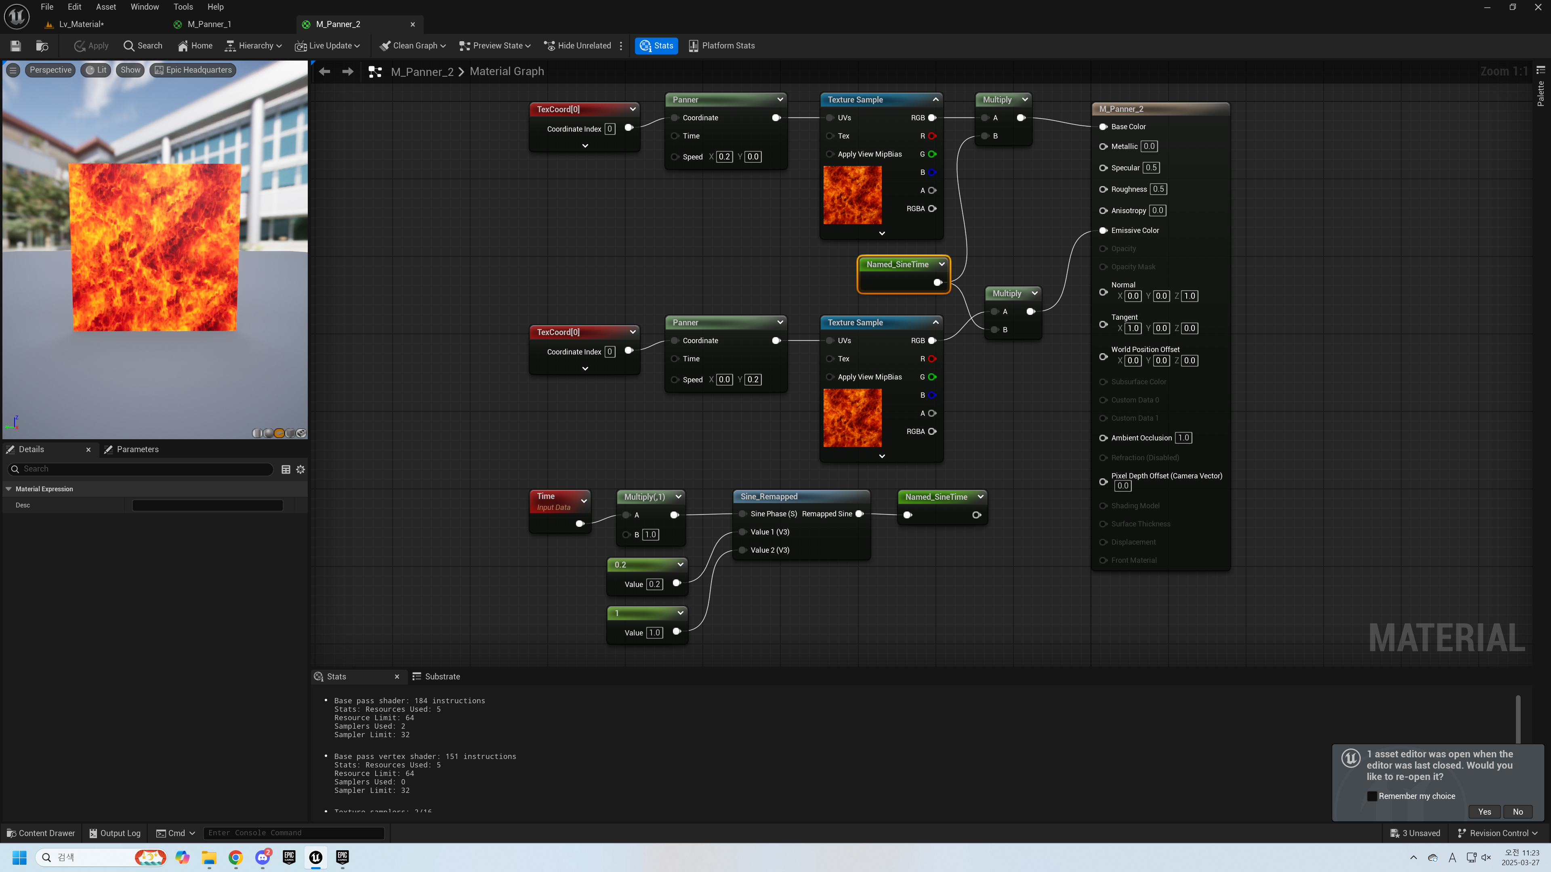Navigate forward with the right arrow
1551x872 pixels.
point(347,71)
